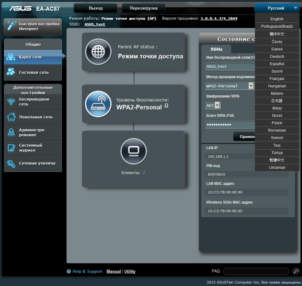The height and width of the screenshot is (286, 302).
Task: Click the FAQ search input box
Action: tap(256, 271)
